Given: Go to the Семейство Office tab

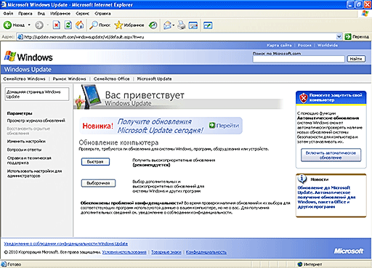Looking at the screenshot, I should point(111,78).
